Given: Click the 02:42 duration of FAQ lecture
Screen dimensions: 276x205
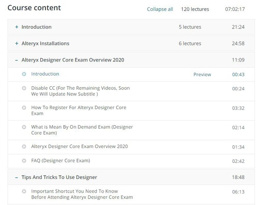Looking at the screenshot, I should [238, 161].
